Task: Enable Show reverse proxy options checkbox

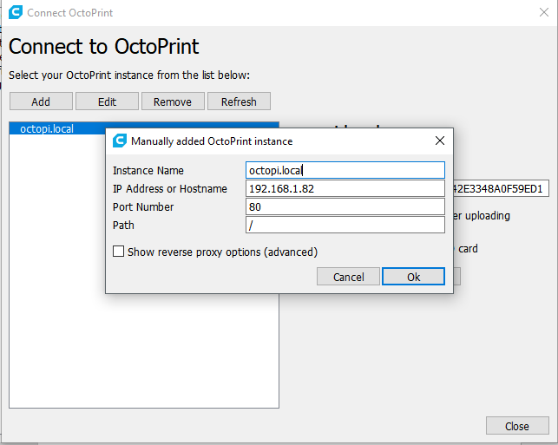Action: point(119,252)
